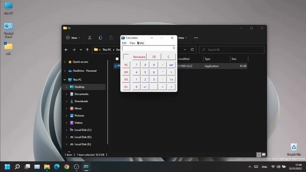The height and width of the screenshot is (172, 306).
Task: Select Music in the navigation pane
Action: (78, 108)
